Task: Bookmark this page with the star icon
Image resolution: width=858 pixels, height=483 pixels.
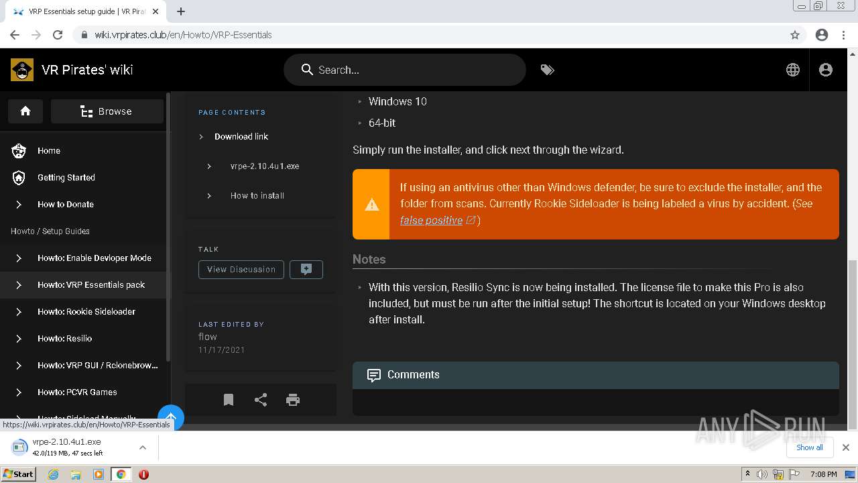Action: (795, 35)
